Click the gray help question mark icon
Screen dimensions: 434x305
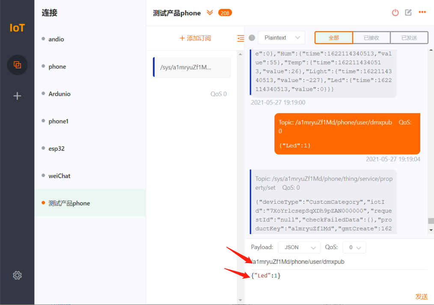(252, 38)
